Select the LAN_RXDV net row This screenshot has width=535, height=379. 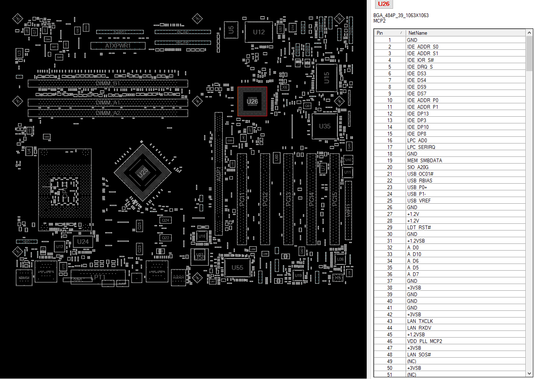click(450, 328)
